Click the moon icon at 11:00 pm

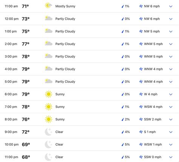pos(48,157)
